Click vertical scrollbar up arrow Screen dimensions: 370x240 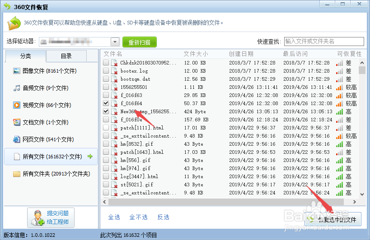point(362,63)
